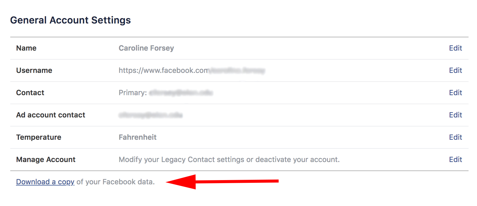
Task: Open Edit for the Contact row
Action: tap(455, 93)
